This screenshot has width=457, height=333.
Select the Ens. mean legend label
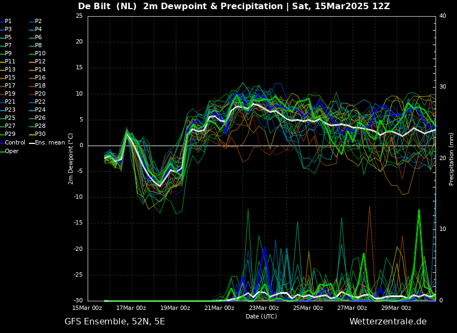tap(49, 142)
